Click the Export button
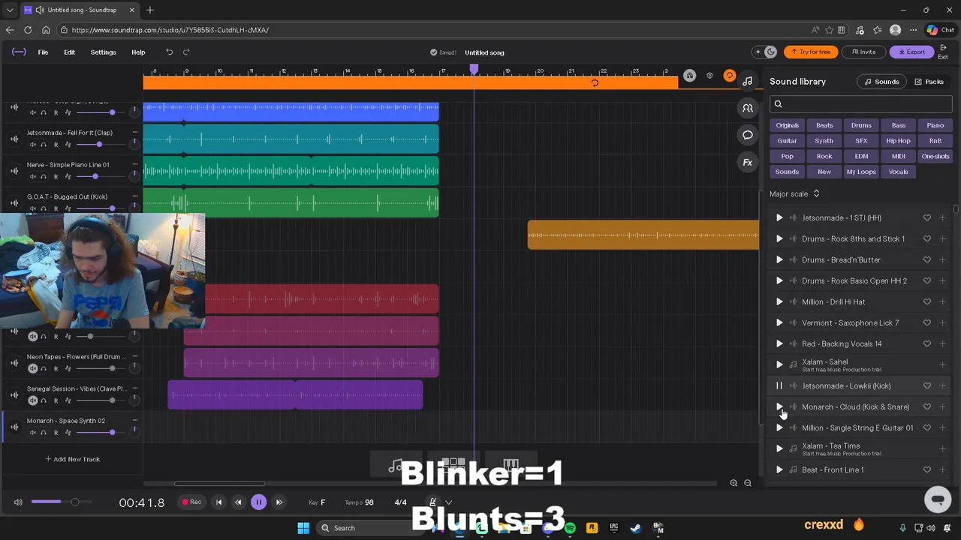The height and width of the screenshot is (540, 961). (912, 52)
